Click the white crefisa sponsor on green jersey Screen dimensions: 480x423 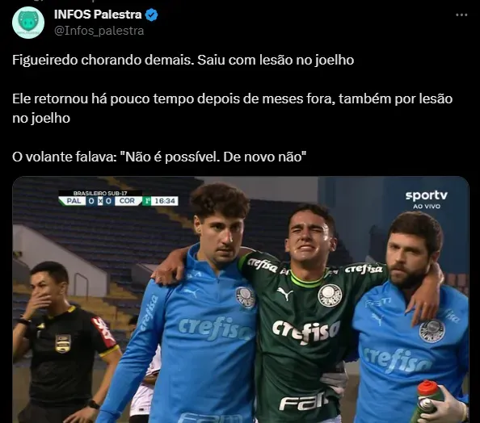pos(306,330)
